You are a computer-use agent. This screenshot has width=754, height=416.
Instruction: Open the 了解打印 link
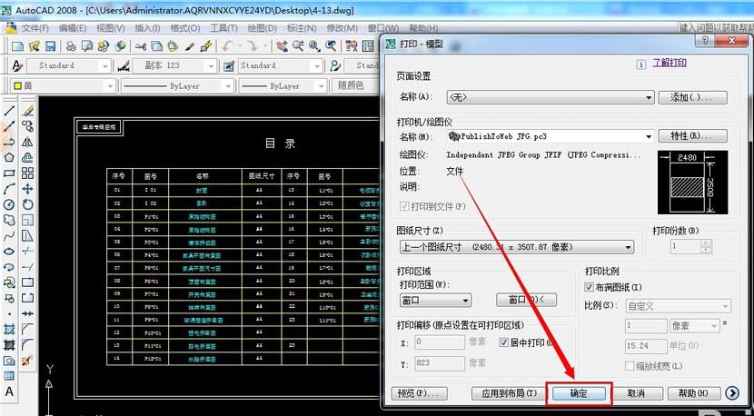(670, 63)
